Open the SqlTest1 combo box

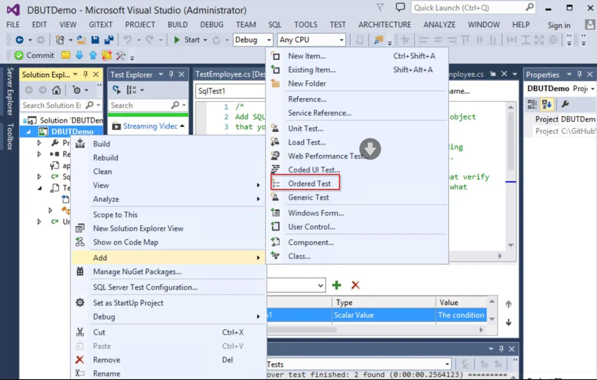point(231,91)
